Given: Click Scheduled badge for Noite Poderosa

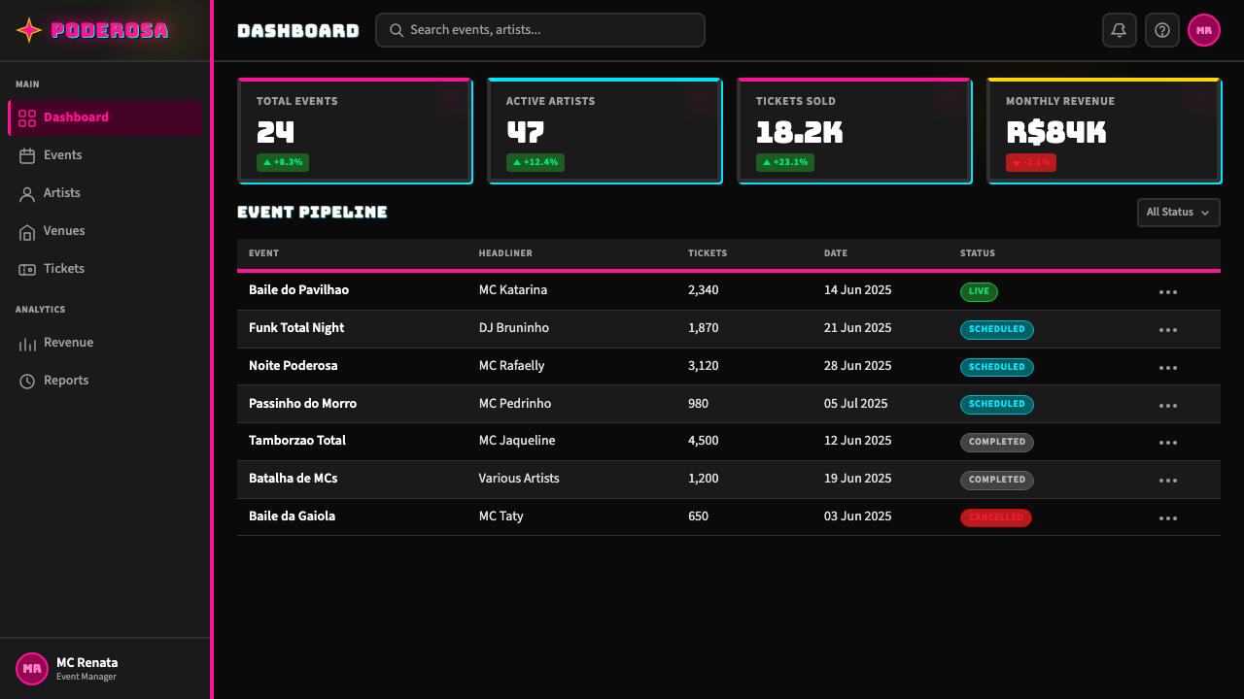Looking at the screenshot, I should click(x=997, y=367).
